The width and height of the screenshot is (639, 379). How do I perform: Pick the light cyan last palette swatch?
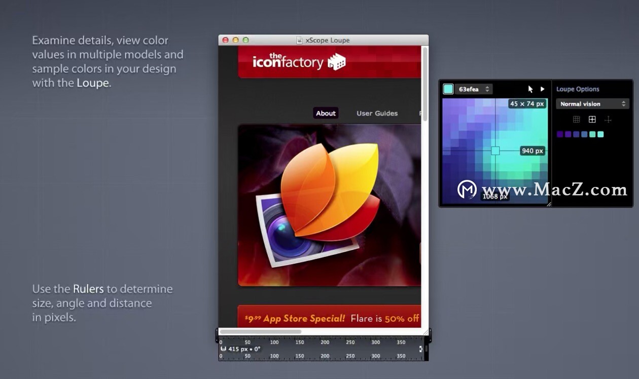(x=600, y=134)
